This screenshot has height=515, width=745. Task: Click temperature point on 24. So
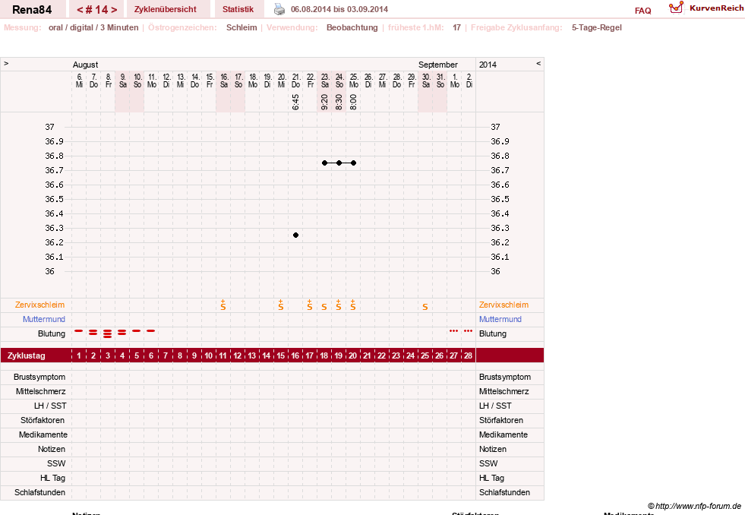pyautogui.click(x=339, y=163)
